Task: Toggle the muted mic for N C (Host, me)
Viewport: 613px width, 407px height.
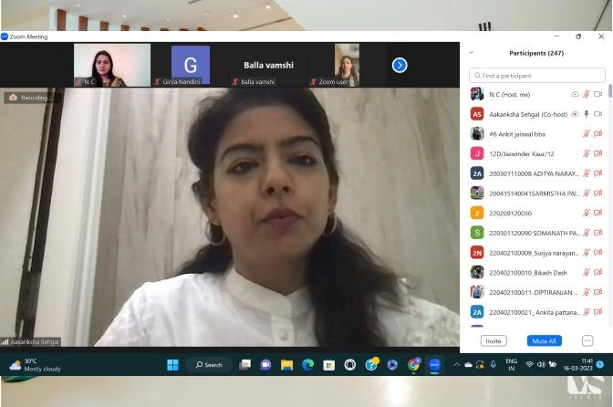Action: point(587,94)
